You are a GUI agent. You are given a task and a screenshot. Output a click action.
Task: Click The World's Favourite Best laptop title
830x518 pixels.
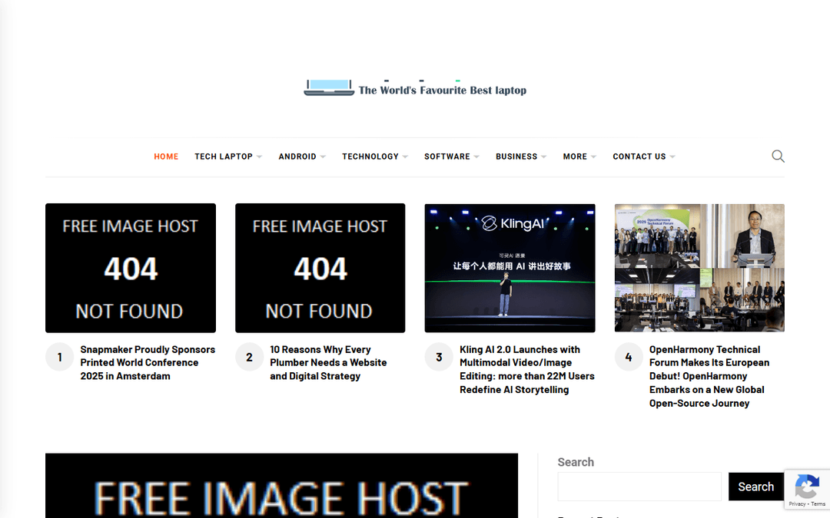(x=443, y=91)
